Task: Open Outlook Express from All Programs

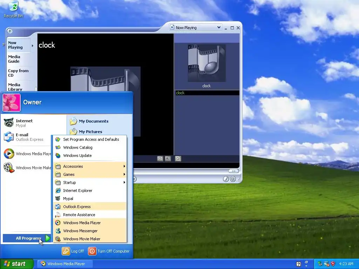Action: point(90,207)
